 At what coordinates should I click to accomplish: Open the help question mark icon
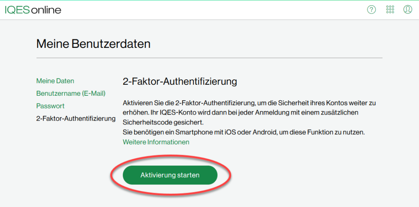pyautogui.click(x=372, y=10)
